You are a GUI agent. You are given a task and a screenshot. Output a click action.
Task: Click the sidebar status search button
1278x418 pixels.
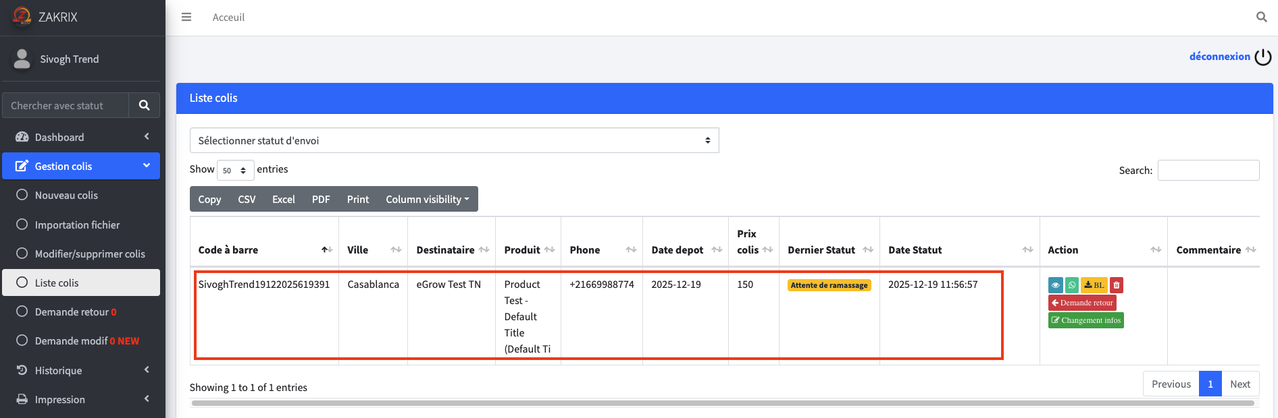pos(144,105)
